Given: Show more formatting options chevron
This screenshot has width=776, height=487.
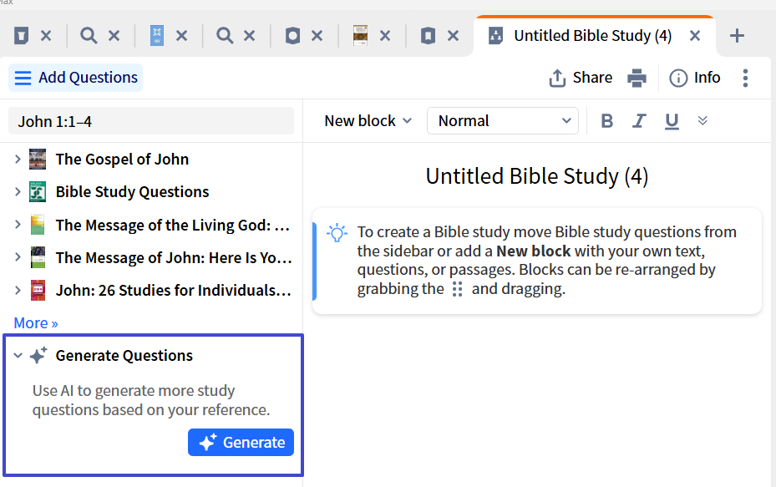Looking at the screenshot, I should (702, 120).
